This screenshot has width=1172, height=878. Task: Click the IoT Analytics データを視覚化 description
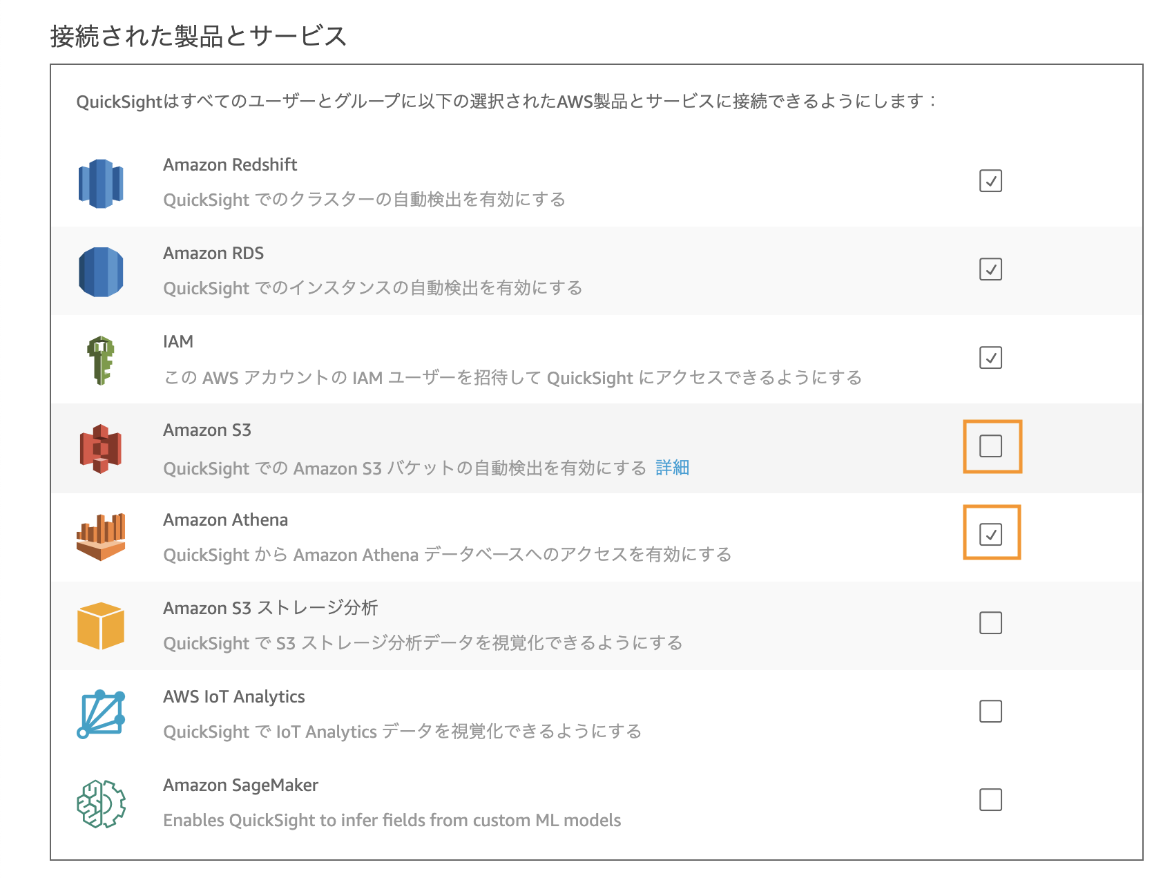coord(403,732)
